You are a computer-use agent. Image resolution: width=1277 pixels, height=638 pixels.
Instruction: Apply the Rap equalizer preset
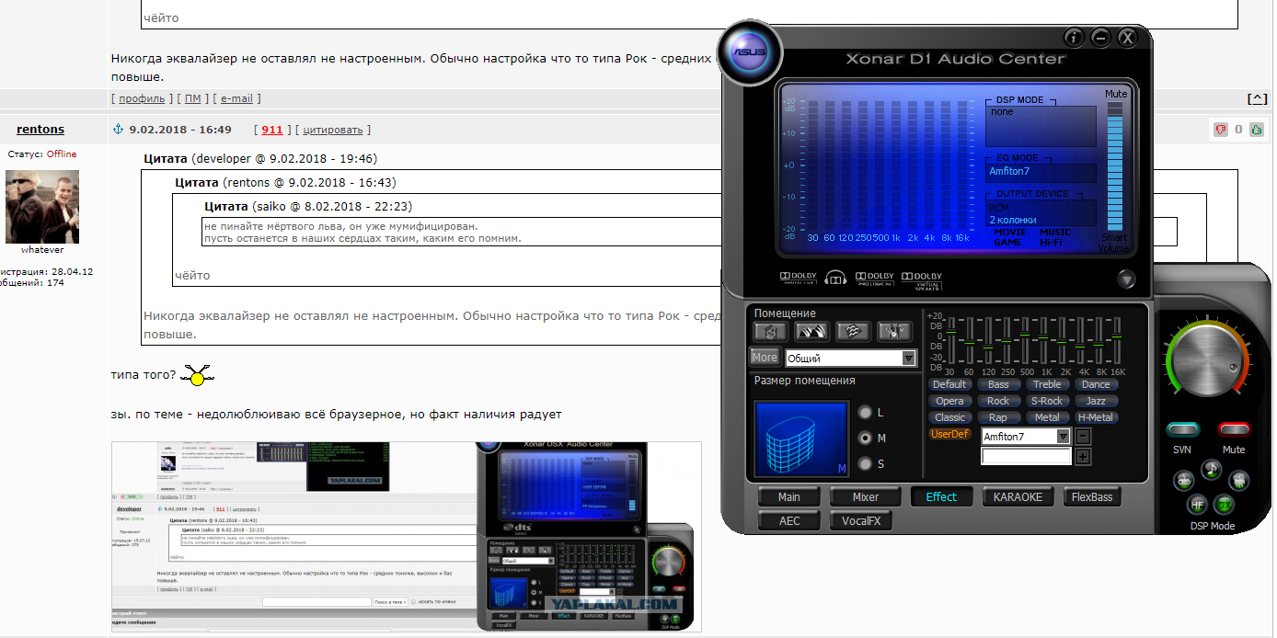tap(998, 417)
